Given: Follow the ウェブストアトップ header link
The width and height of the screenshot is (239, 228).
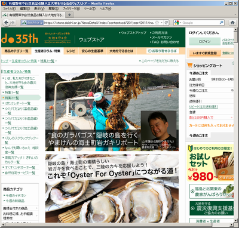Looking at the screenshot, I should (x=133, y=33).
